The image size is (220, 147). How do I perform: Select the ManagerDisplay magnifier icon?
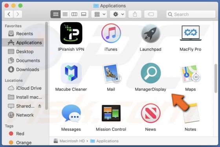151,73
